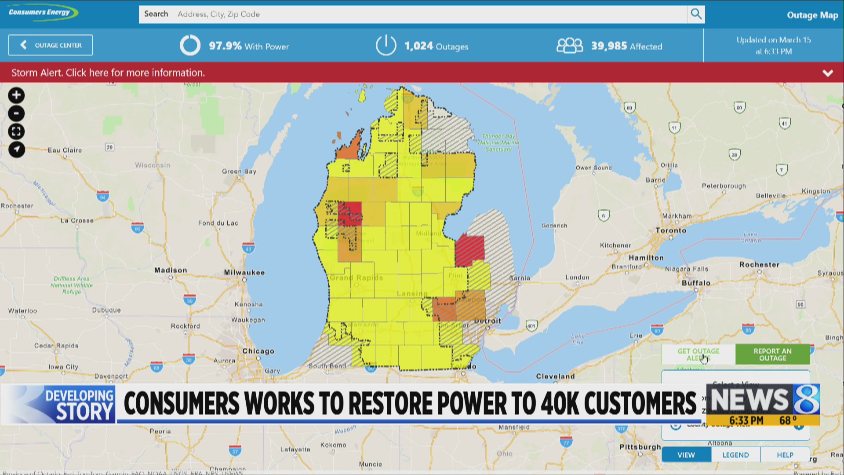This screenshot has height=475, width=844.
Task: Open the Legend tab
Action: pyautogui.click(x=735, y=455)
